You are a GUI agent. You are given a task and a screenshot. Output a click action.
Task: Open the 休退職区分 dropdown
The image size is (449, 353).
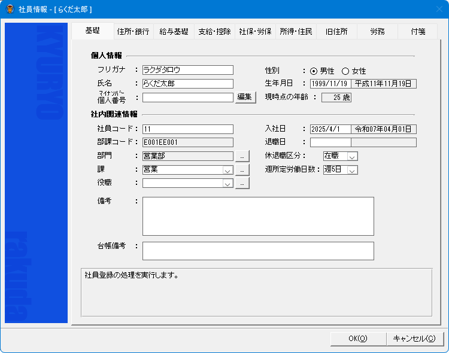point(353,156)
